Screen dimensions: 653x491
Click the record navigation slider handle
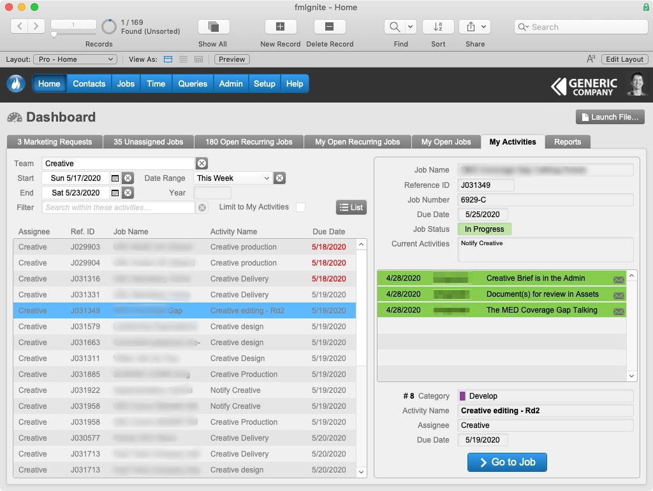pos(54,35)
